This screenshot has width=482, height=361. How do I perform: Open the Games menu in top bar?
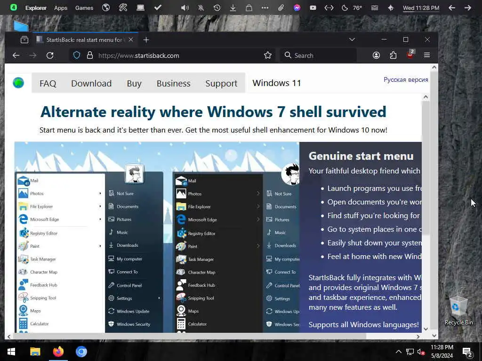[x=84, y=8]
